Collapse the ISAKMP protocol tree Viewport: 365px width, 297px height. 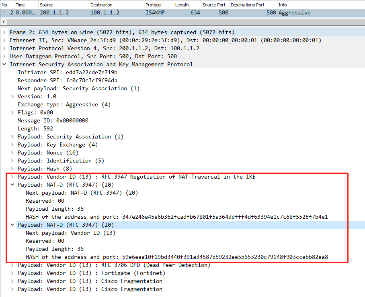coord(4,64)
